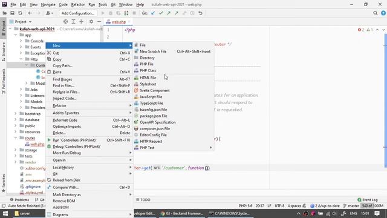Click the Git show history clock icon
387x218 pixels.
point(192,13)
